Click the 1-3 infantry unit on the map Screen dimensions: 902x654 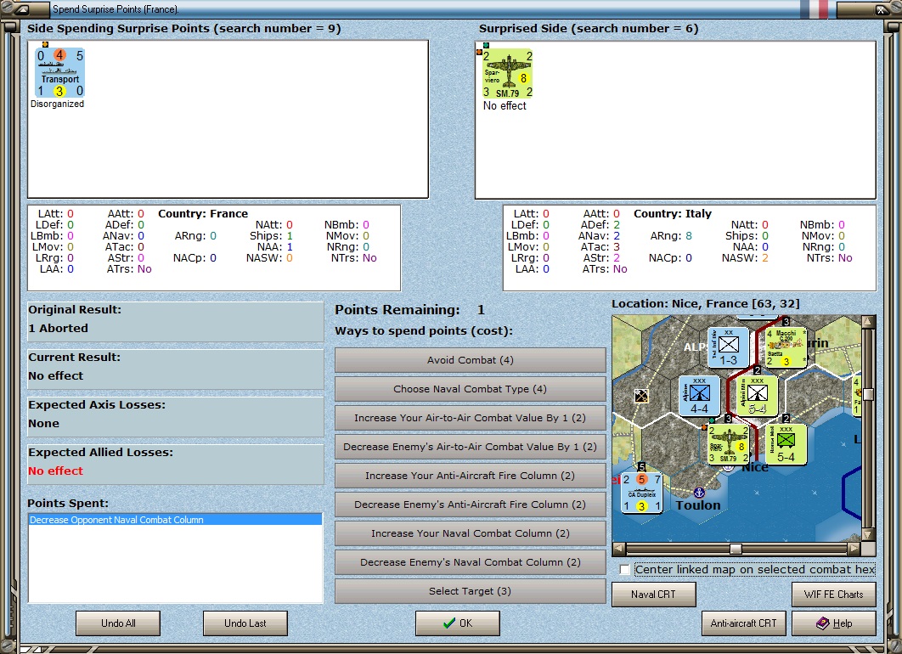pos(728,347)
